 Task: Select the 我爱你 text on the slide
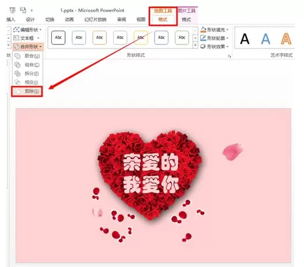(151, 185)
